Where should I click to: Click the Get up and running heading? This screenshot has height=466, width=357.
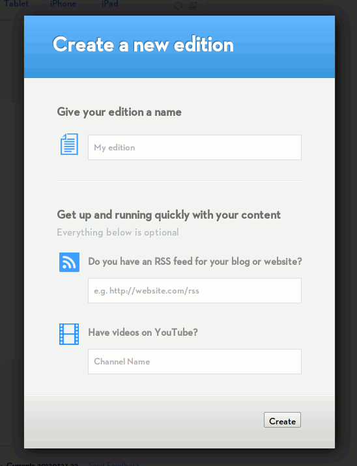pos(169,215)
